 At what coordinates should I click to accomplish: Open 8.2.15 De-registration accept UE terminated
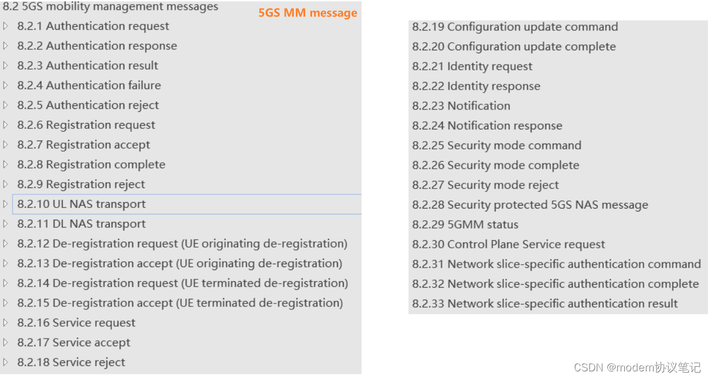pos(180,303)
